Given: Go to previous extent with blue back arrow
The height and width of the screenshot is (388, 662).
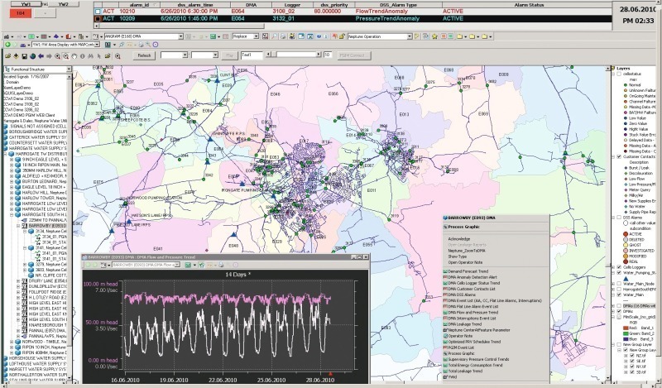Looking at the screenshot, I should tap(41, 55).
